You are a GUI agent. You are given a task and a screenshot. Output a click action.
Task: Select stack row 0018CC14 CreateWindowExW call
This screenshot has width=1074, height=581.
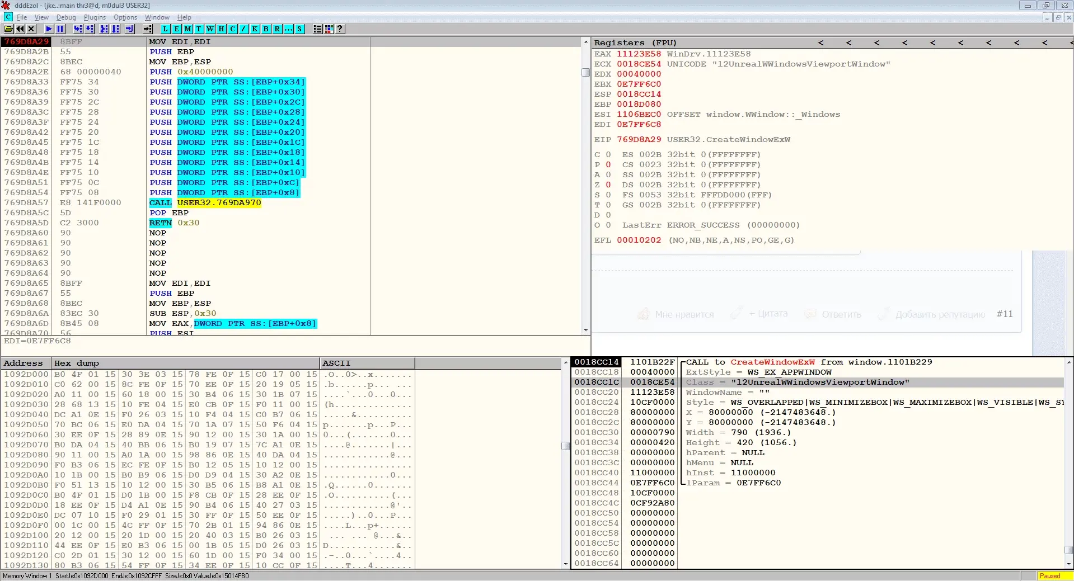817,362
